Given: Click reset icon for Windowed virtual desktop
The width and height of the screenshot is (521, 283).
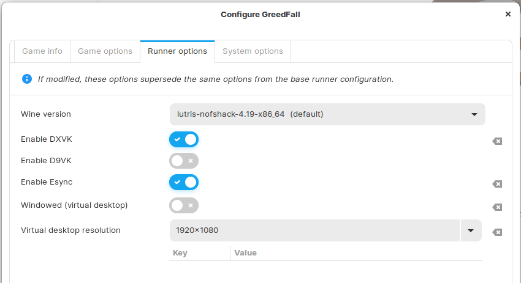Looking at the screenshot, I should point(497,207).
